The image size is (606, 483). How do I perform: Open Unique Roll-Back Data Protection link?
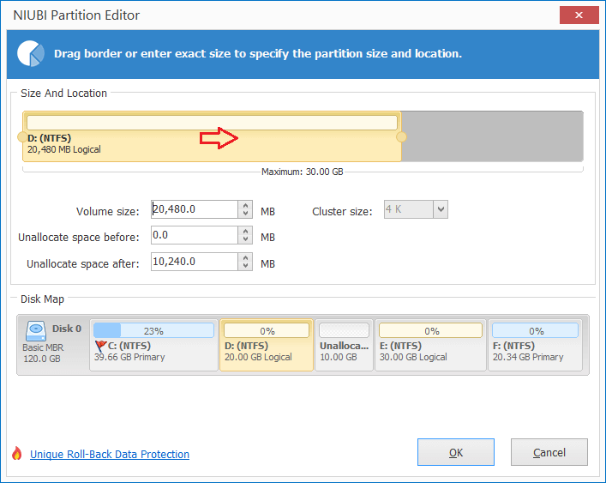(x=110, y=454)
